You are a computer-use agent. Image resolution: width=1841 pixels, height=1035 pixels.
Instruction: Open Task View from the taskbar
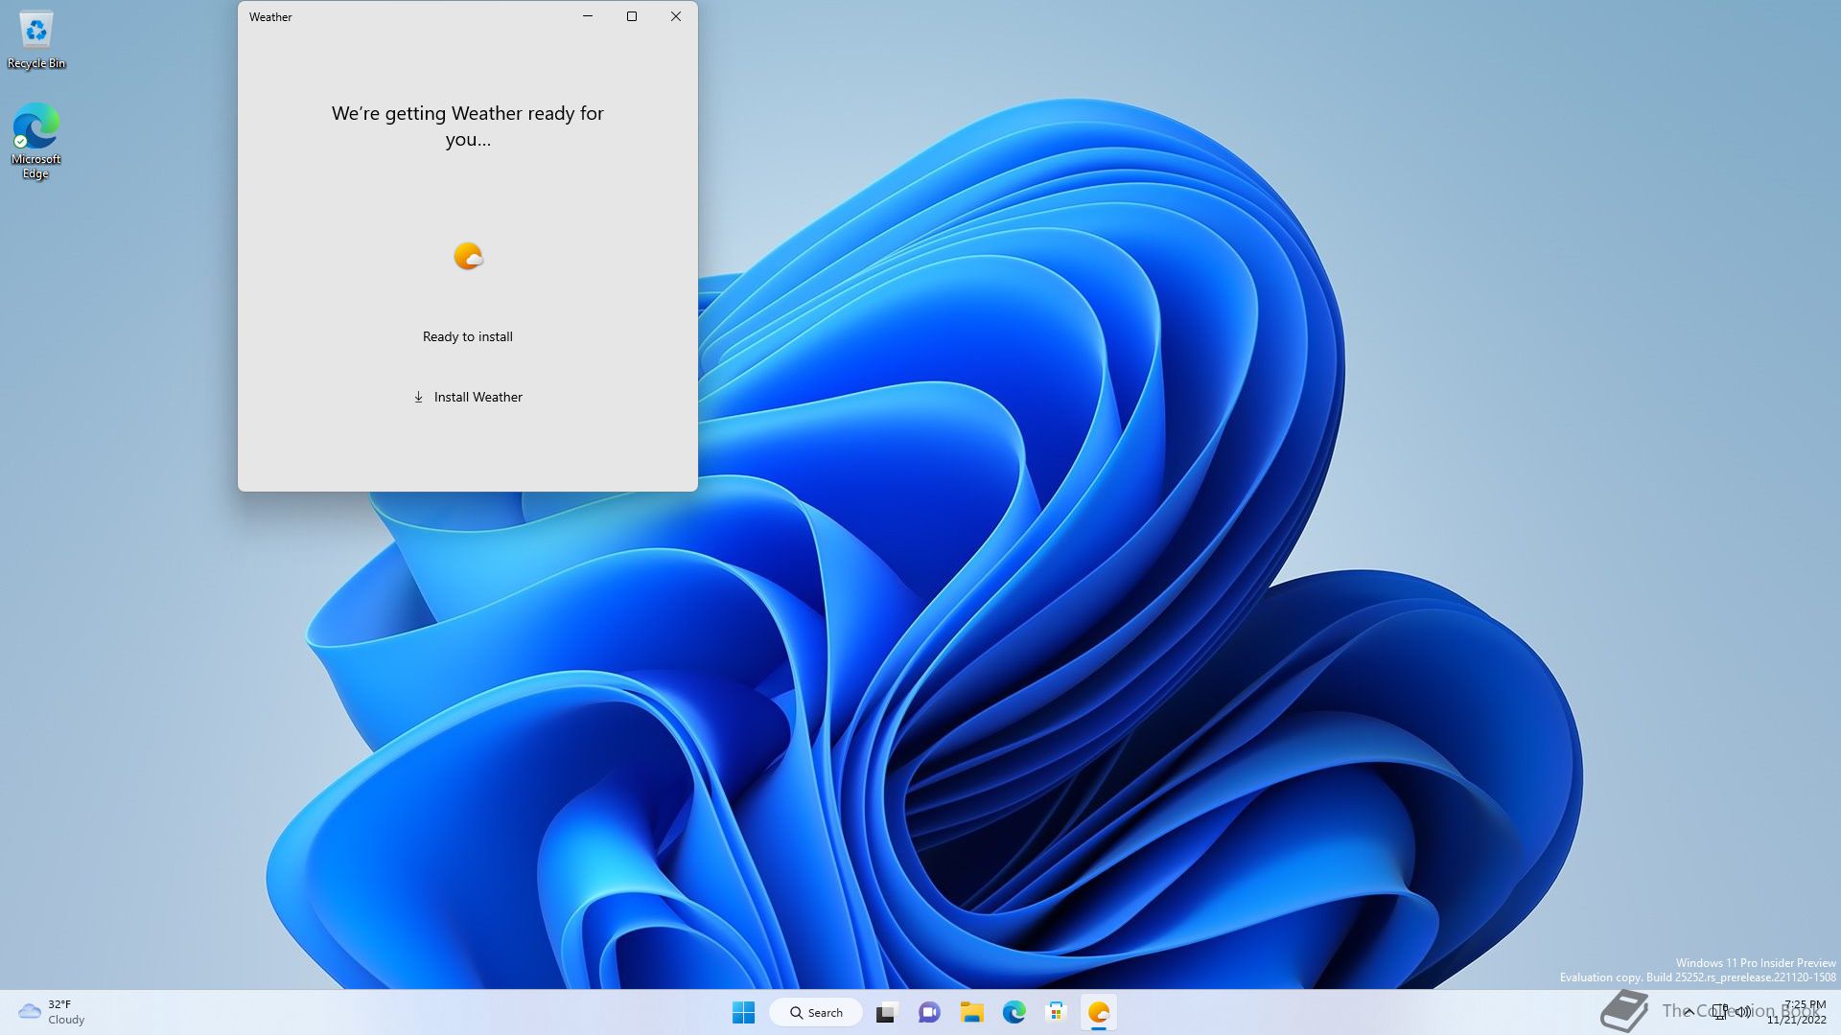pyautogui.click(x=886, y=1012)
